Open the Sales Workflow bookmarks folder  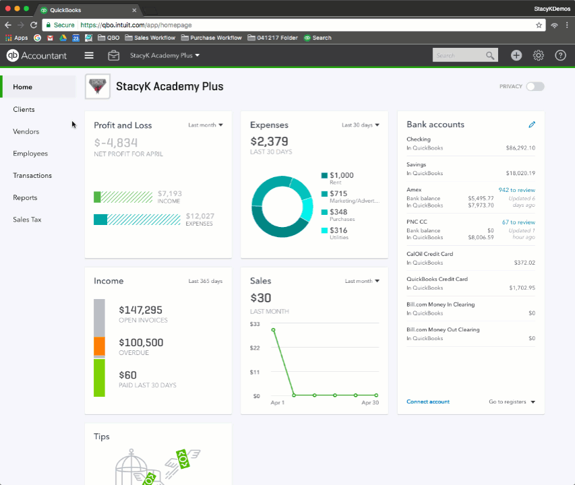coord(150,38)
